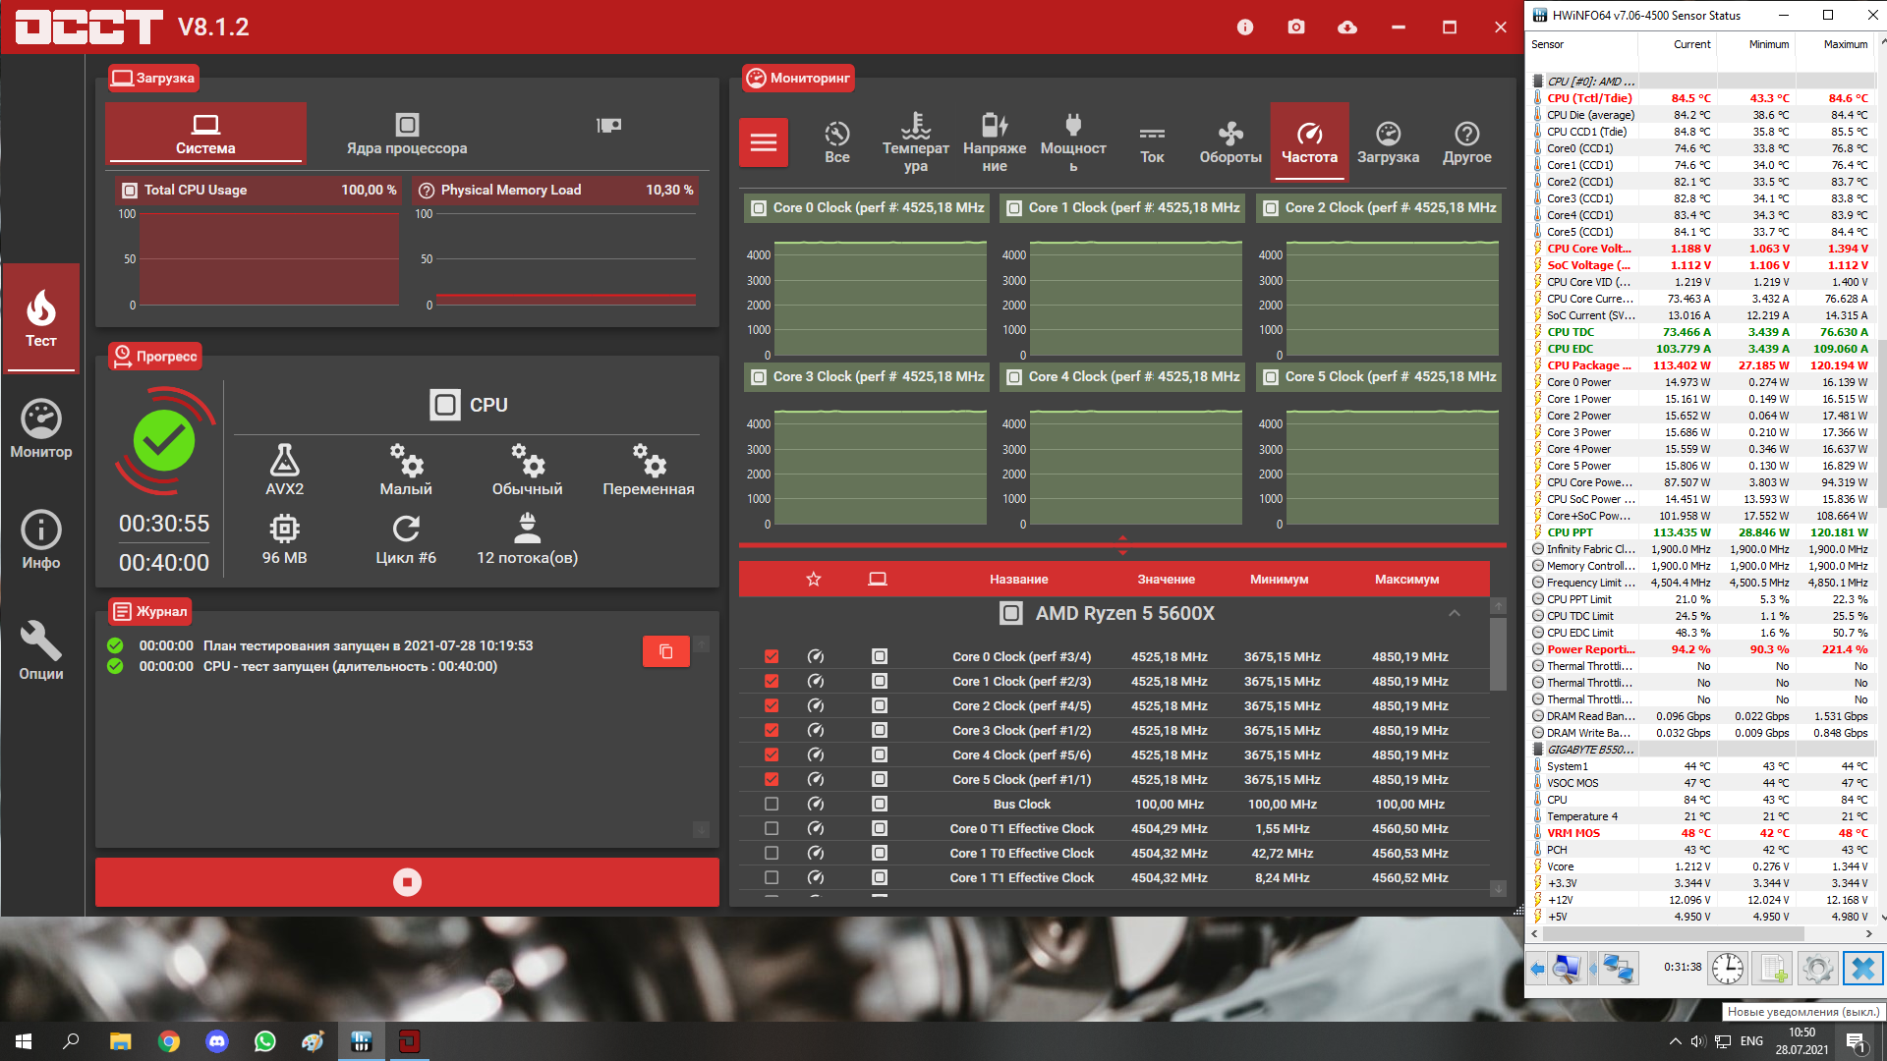Open the Опции wrench sidebar item
This screenshot has width=1887, height=1061.
click(x=41, y=651)
